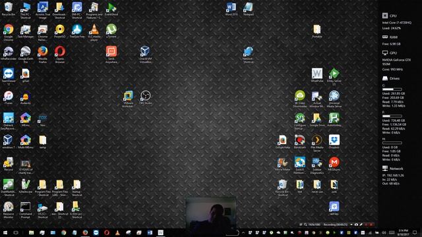Open the Plex Media Server desktop icon
This screenshot has width=422, height=237.
[x=317, y=144]
